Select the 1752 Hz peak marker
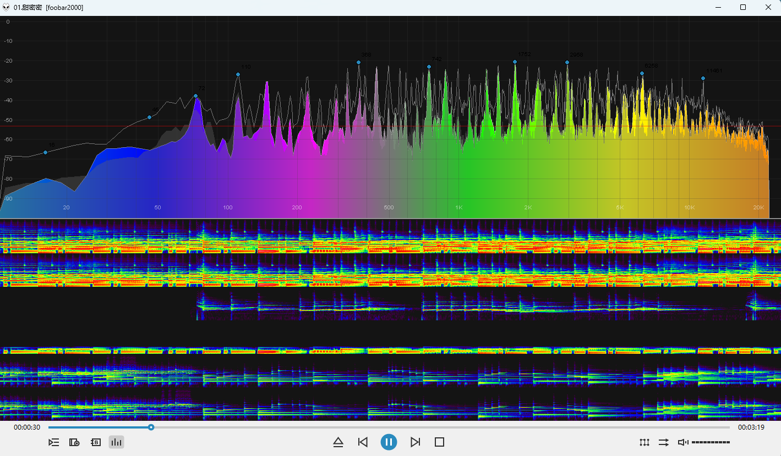This screenshot has width=781, height=456. click(x=515, y=62)
